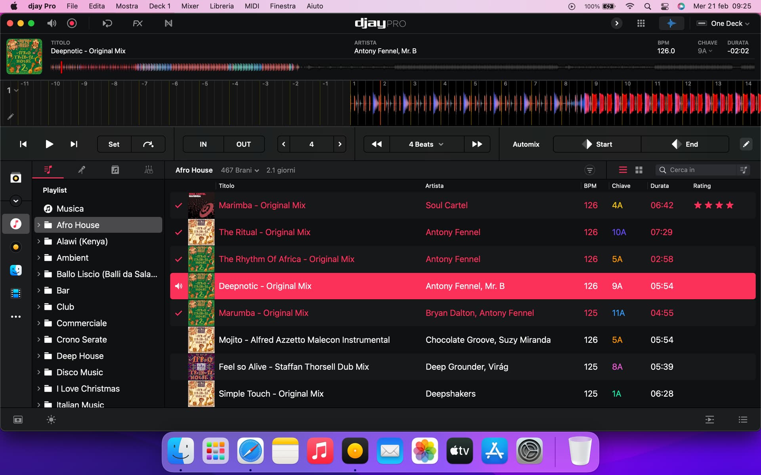This screenshot has width=761, height=475.
Task: Click the filter circle icon
Action: 590,170
